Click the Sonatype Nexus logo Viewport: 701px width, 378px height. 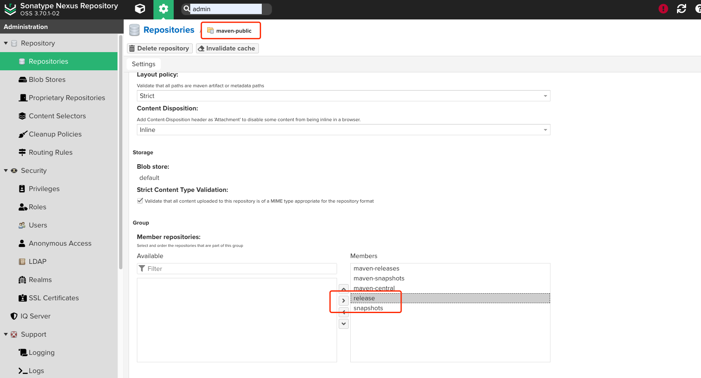click(10, 9)
